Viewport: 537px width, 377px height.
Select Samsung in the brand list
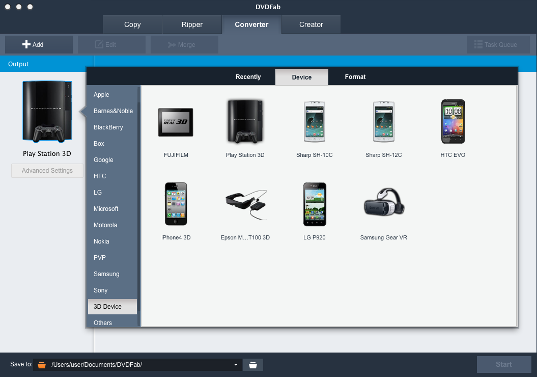coord(112,274)
